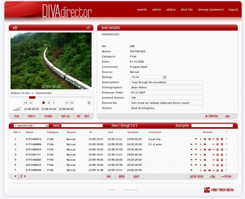Click the partial restore button
This screenshot has height=199, width=245.
tap(197, 176)
